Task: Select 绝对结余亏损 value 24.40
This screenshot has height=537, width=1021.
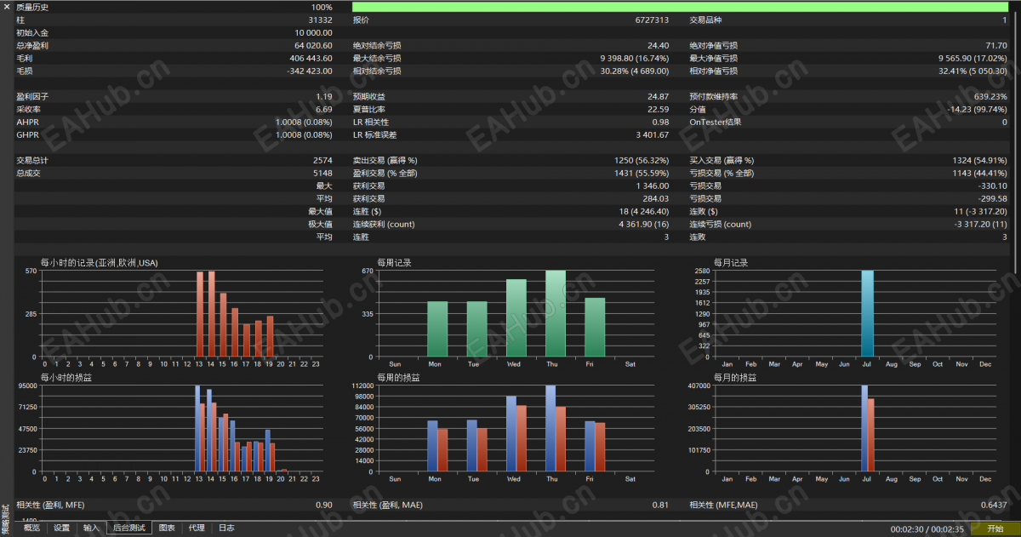Action: tap(658, 45)
